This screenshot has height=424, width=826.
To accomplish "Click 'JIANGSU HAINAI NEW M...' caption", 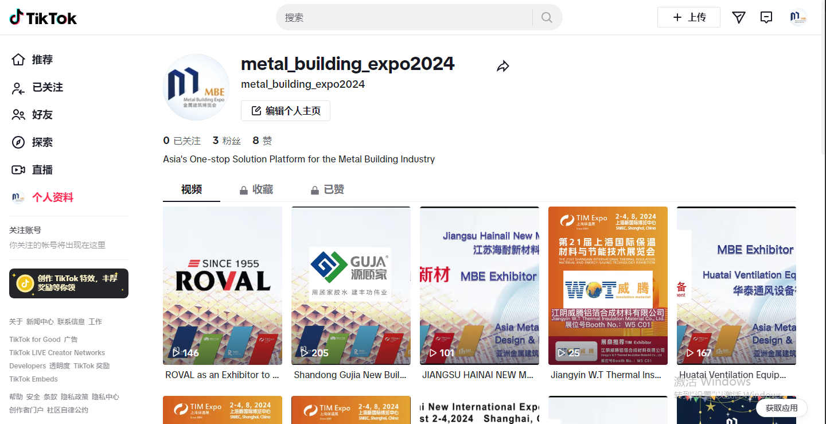I will (x=478, y=375).
